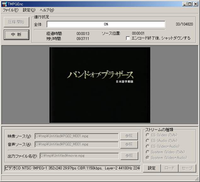Click the ビデオCD NTSC format description field
Image resolution: width=200 pixels, height=182 pixels.
click(72, 168)
